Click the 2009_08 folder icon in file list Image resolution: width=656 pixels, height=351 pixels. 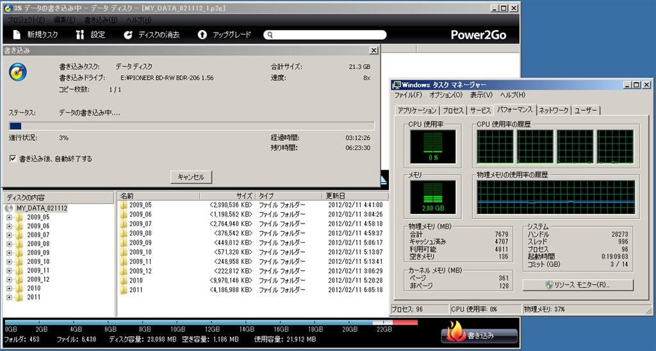pos(124,233)
